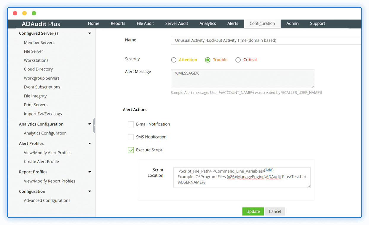369x225 pixels.
Task: Open Cloud Directory in sidebar
Action: [38, 69]
